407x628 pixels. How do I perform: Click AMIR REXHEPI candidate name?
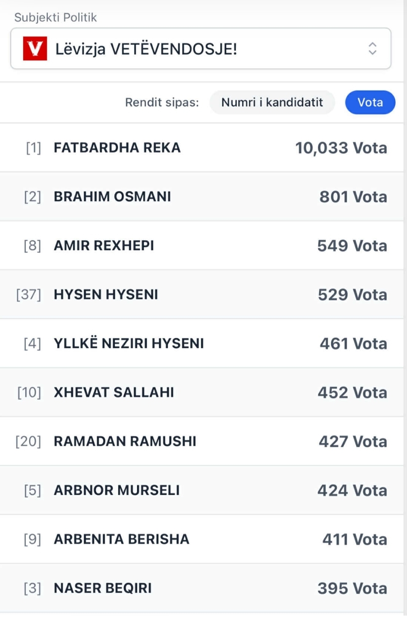tap(104, 245)
